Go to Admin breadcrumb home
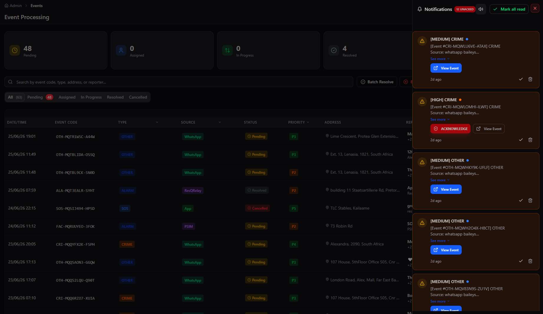Image resolution: width=543 pixels, height=314 pixels. coord(13,6)
